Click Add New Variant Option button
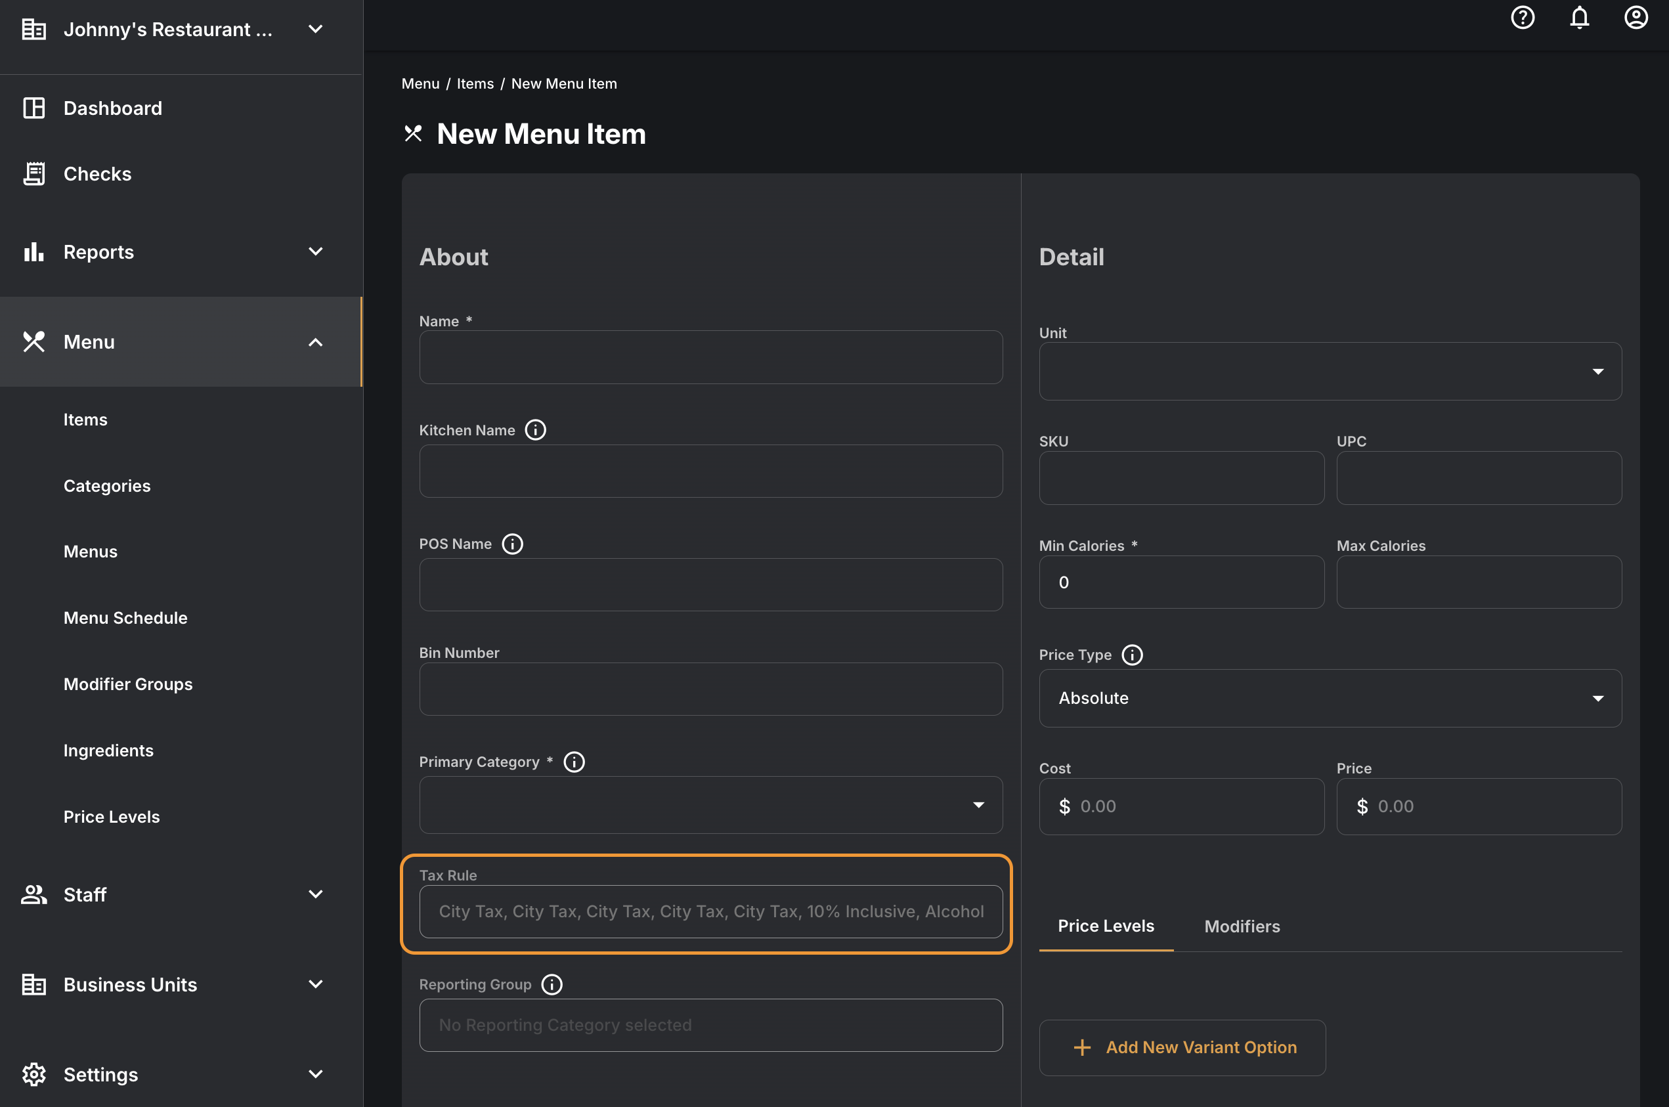This screenshot has height=1107, width=1669. click(1182, 1048)
